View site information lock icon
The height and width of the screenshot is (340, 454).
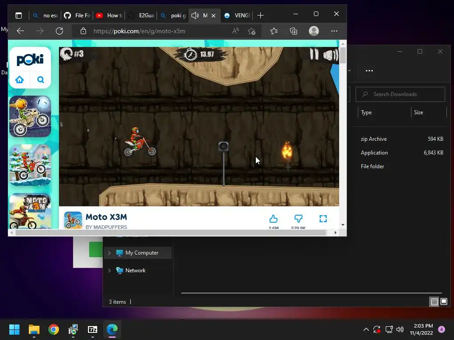[x=83, y=31]
